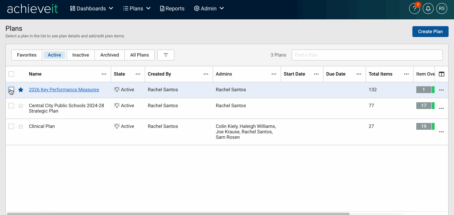Expand the Plans navigation menu
The width and height of the screenshot is (454, 215).
[137, 8]
